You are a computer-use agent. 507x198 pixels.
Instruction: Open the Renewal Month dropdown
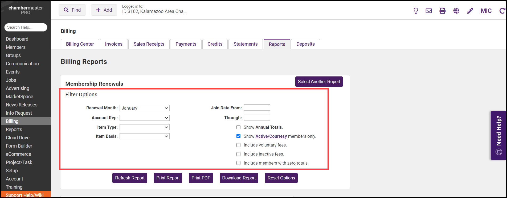click(144, 108)
